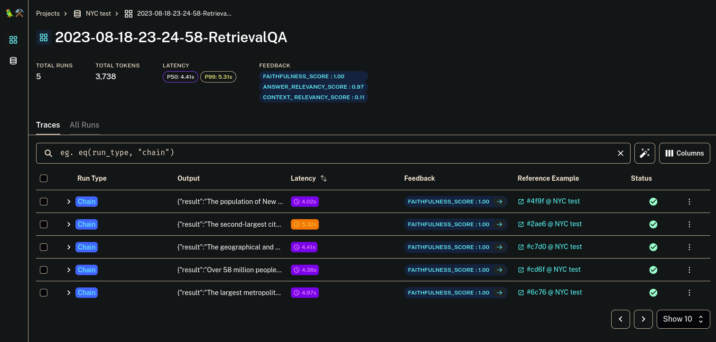
Task: Go to the previous page arrow
Action: (x=621, y=319)
